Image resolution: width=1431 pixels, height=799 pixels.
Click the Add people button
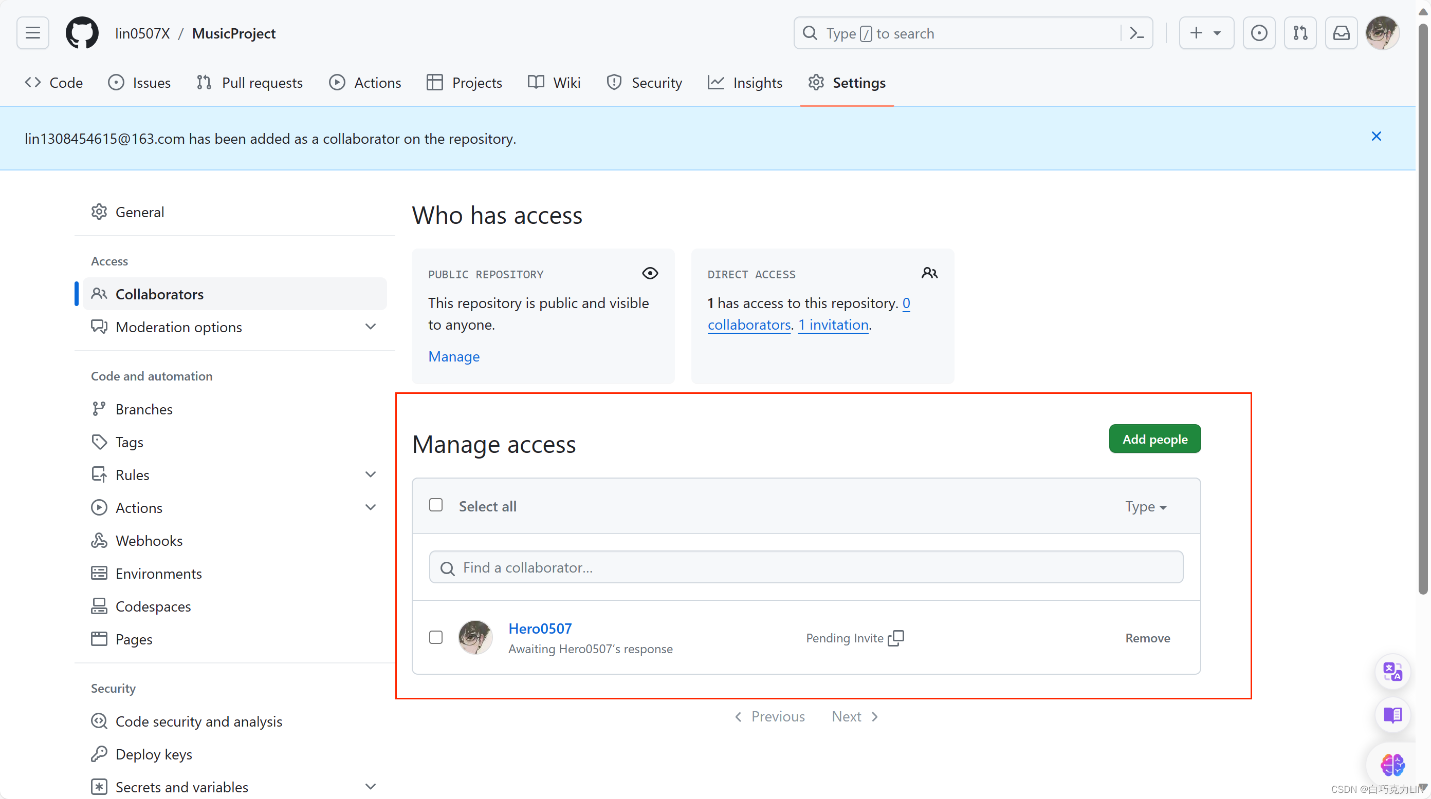[x=1154, y=439]
